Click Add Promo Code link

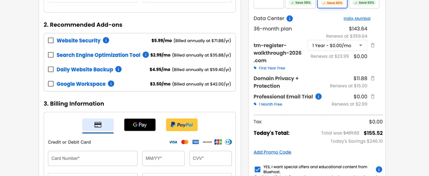272,152
